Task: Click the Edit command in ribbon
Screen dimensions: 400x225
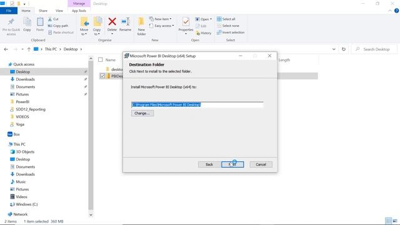Action: click(x=201, y=26)
